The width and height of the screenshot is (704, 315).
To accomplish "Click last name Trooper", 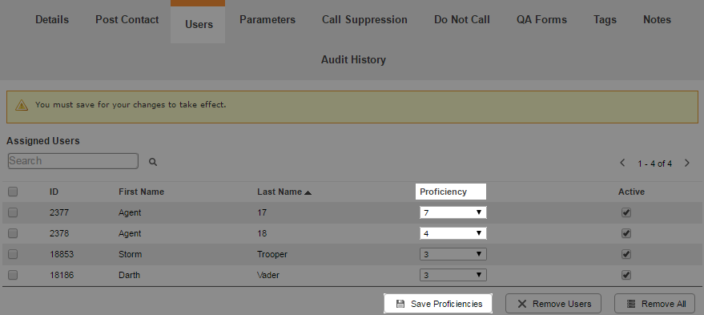I will pyautogui.click(x=272, y=254).
